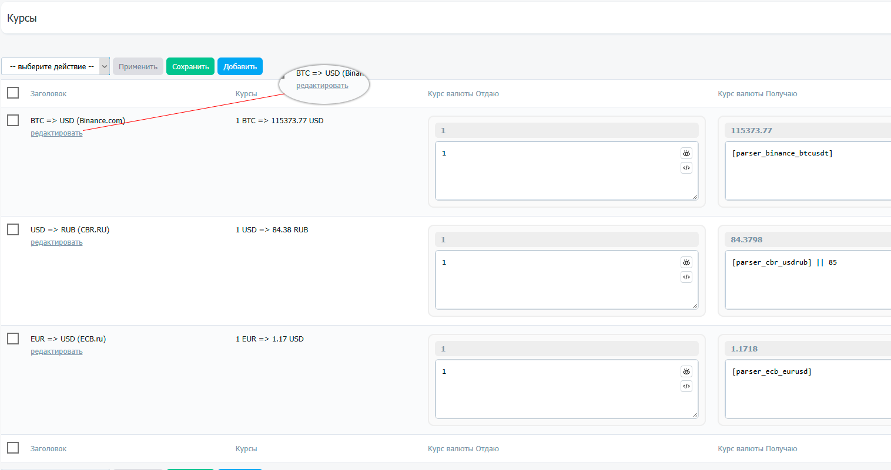
Task: Click code icon in BTC rate field
Action: click(x=686, y=168)
